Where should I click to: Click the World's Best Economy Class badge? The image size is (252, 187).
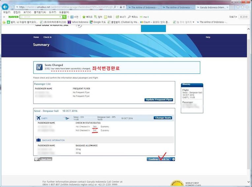coord(177,183)
